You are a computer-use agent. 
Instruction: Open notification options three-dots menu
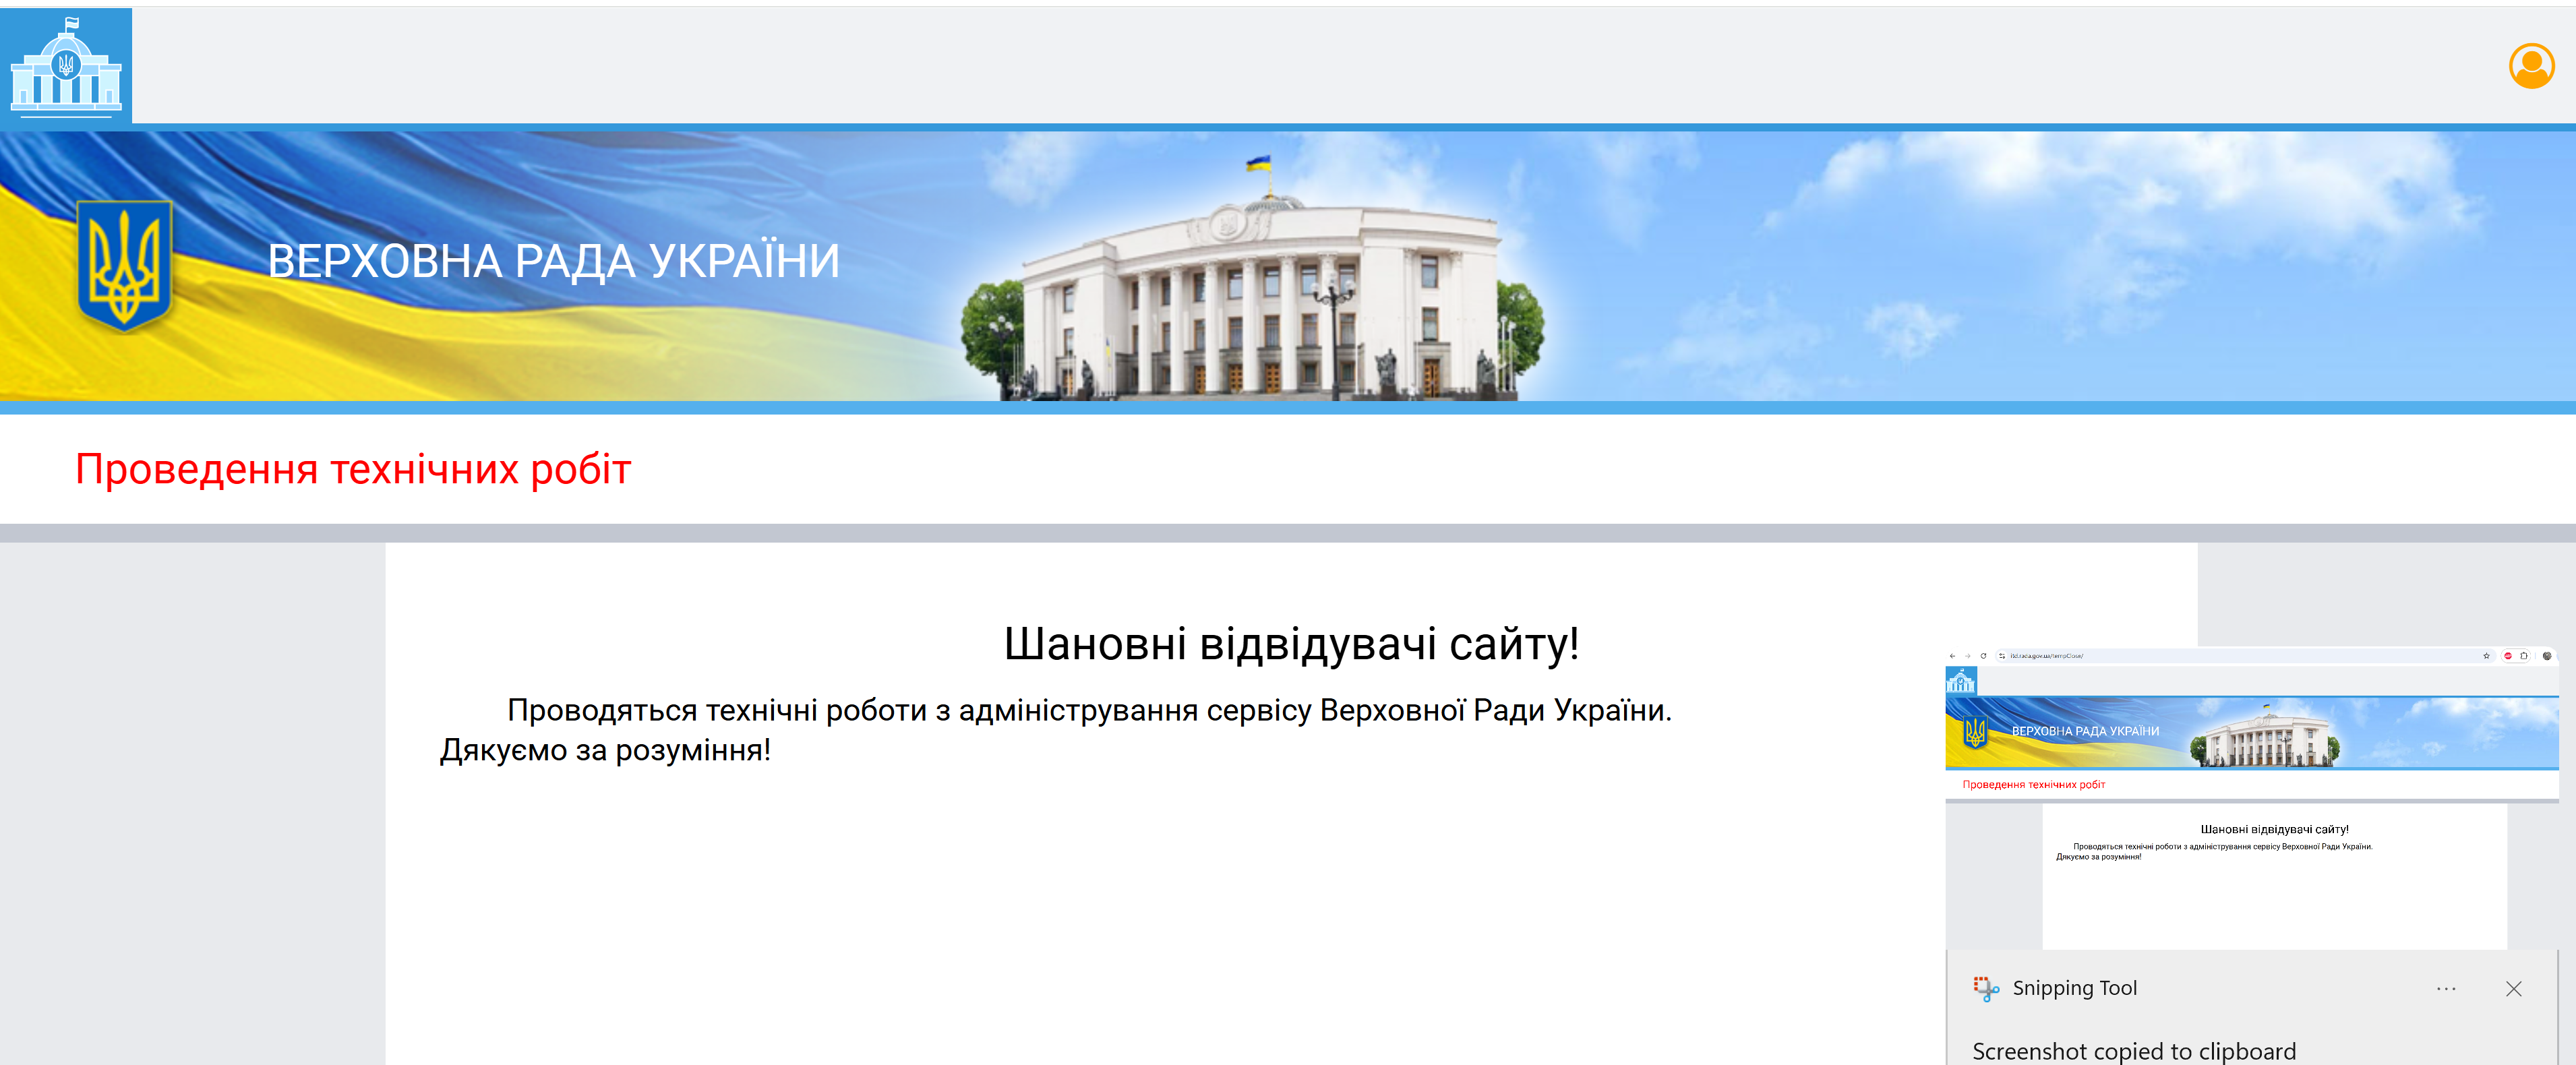[2446, 988]
